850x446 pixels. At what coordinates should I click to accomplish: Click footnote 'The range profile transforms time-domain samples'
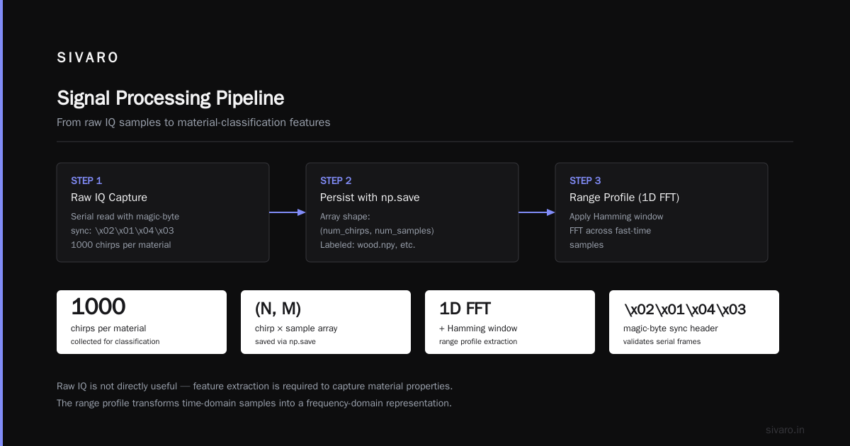coord(254,404)
